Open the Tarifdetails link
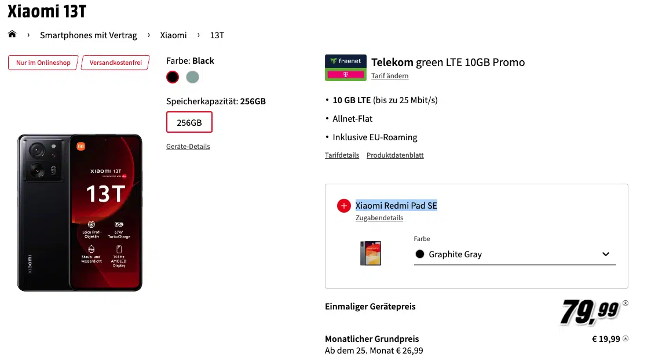The width and height of the screenshot is (651, 357). coord(342,155)
